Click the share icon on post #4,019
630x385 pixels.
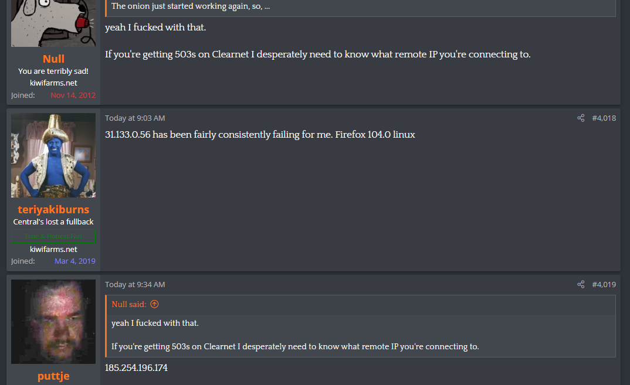coord(581,285)
